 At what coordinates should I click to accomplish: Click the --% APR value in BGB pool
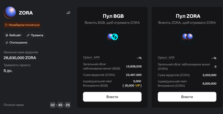pyautogui.click(x=139, y=58)
